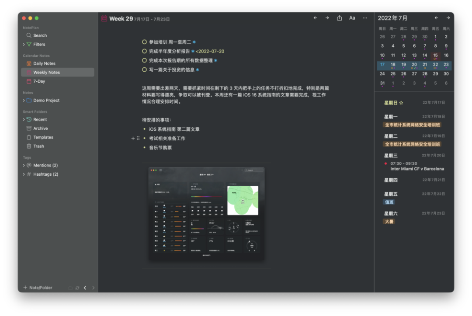Viewport: 472px width, 316px height.
Task: Click the Note/Folder add button
Action: (x=38, y=288)
